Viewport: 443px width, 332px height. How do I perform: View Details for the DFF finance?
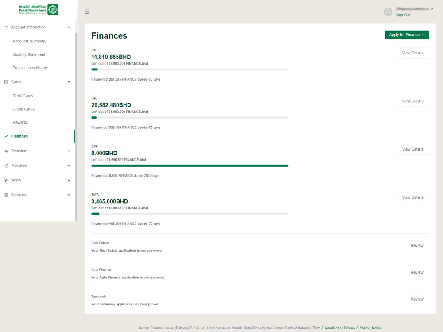click(412, 149)
